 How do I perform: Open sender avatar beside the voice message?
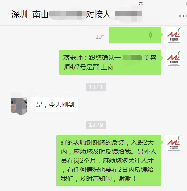174,35
